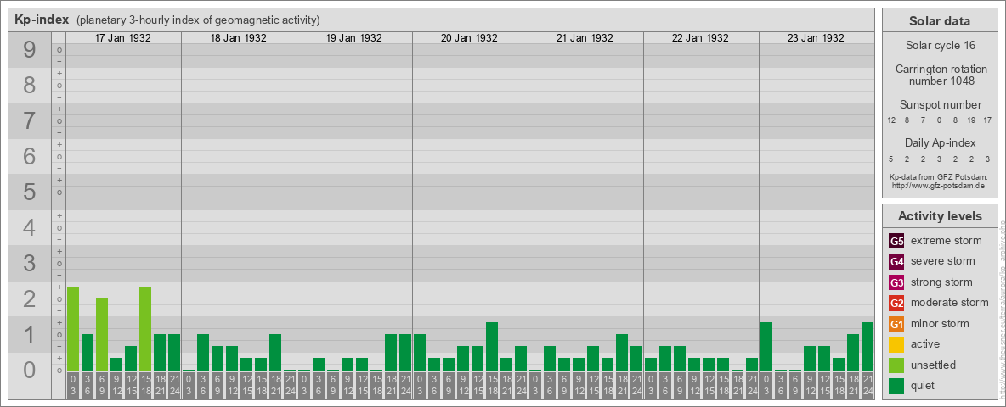Click the '0 3' time slot under 17 Jan
1006x407 pixels.
click(73, 385)
